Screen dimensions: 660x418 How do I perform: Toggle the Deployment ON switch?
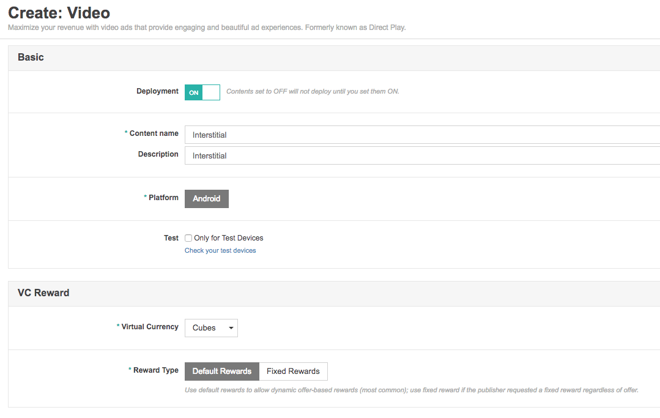202,92
